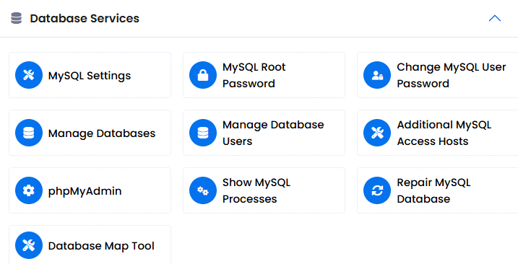Open Repair MySQL Database text link

click(x=433, y=190)
